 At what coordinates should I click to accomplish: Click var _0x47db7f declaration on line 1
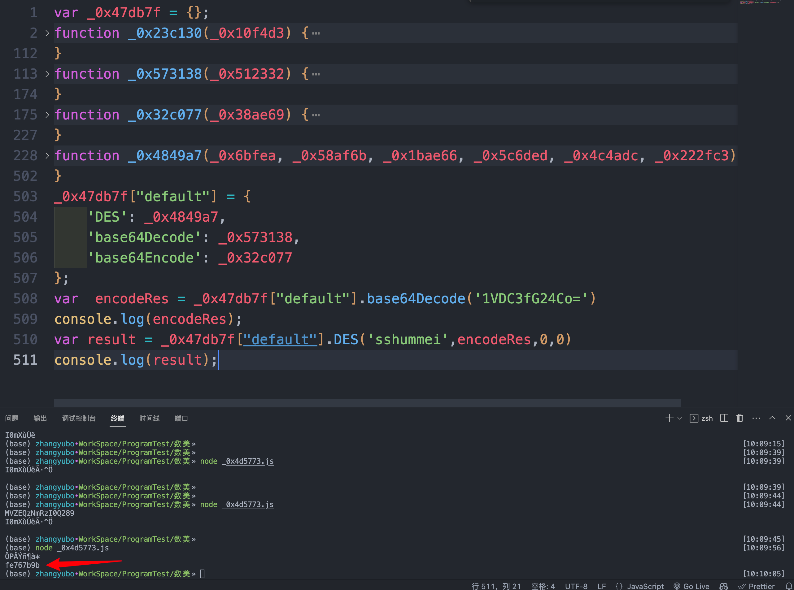click(x=131, y=13)
